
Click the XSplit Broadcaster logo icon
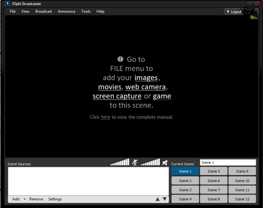[7, 4]
